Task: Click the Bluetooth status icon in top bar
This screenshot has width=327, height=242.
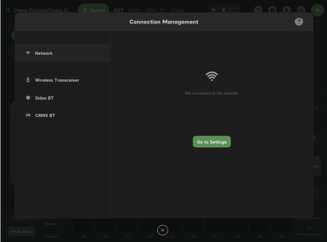Action: (223, 10)
